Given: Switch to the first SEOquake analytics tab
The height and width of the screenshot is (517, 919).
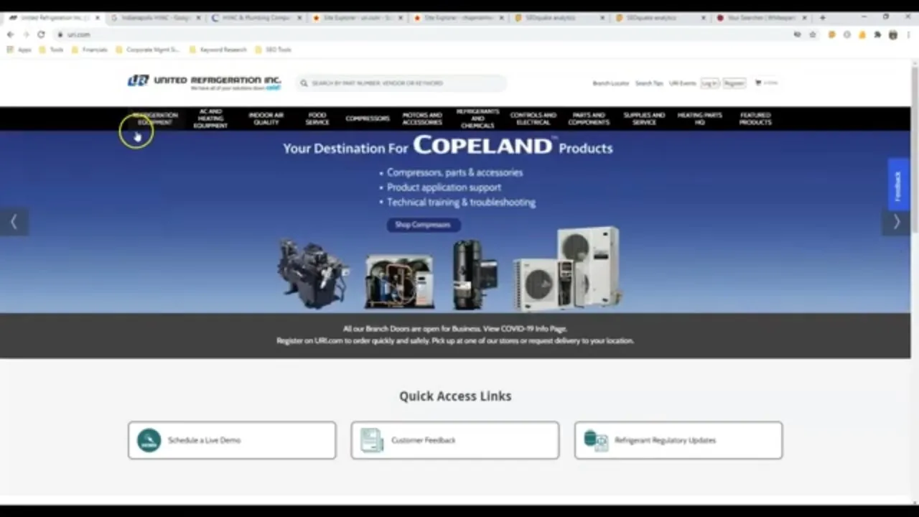Looking at the screenshot, I should (x=559, y=17).
